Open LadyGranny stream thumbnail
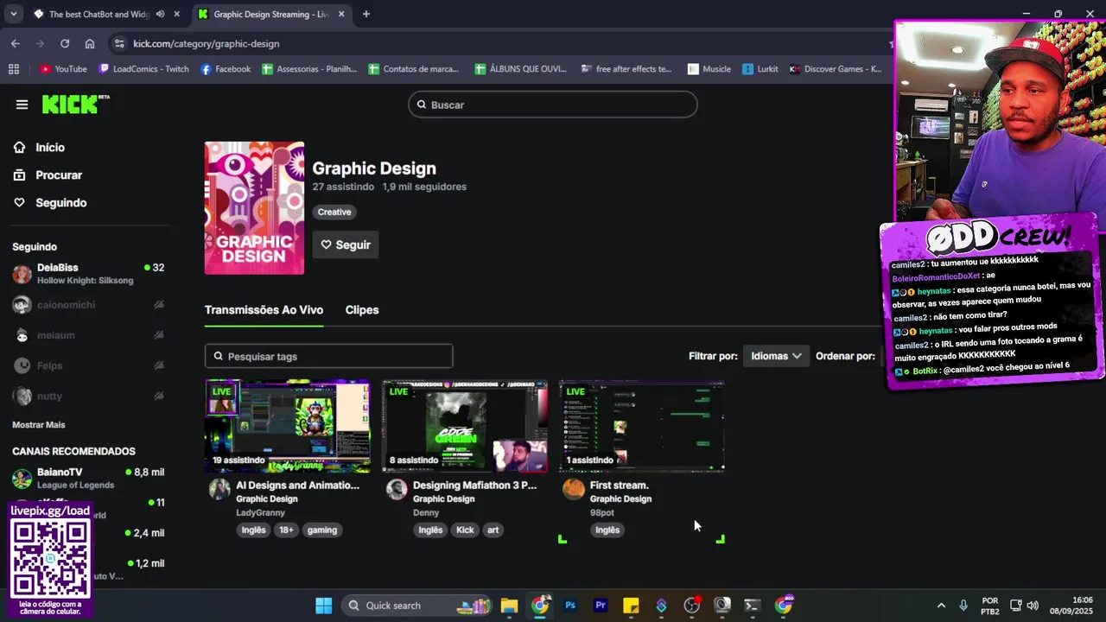The image size is (1106, 622). coord(288,427)
